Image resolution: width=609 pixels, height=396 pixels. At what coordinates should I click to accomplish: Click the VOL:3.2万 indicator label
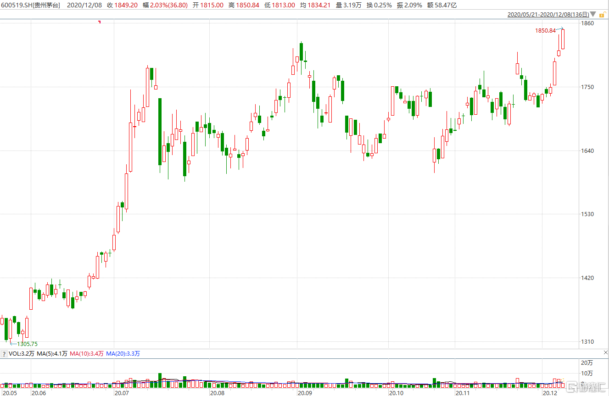click(x=21, y=354)
